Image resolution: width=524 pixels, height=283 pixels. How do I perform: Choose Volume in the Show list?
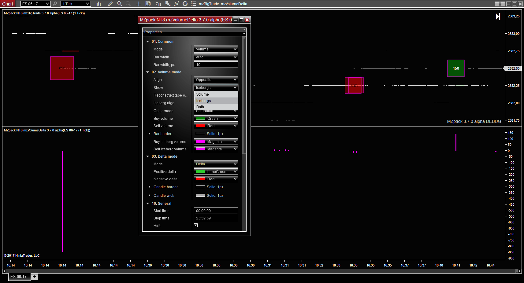216,94
